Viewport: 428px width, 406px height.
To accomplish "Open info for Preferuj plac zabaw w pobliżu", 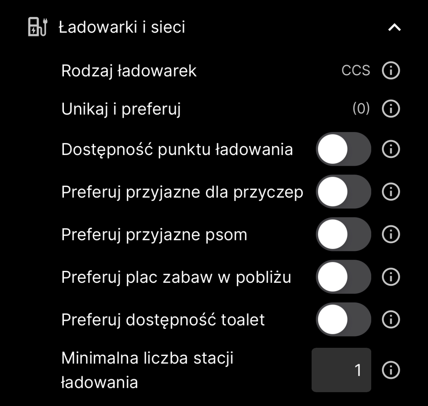I will [391, 277].
